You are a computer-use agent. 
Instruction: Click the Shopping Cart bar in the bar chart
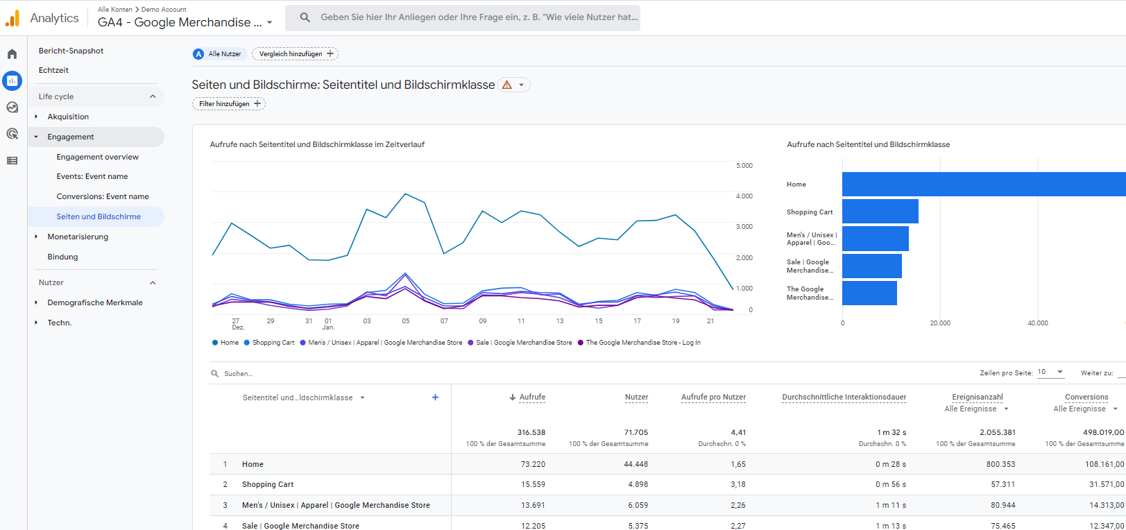click(880, 212)
